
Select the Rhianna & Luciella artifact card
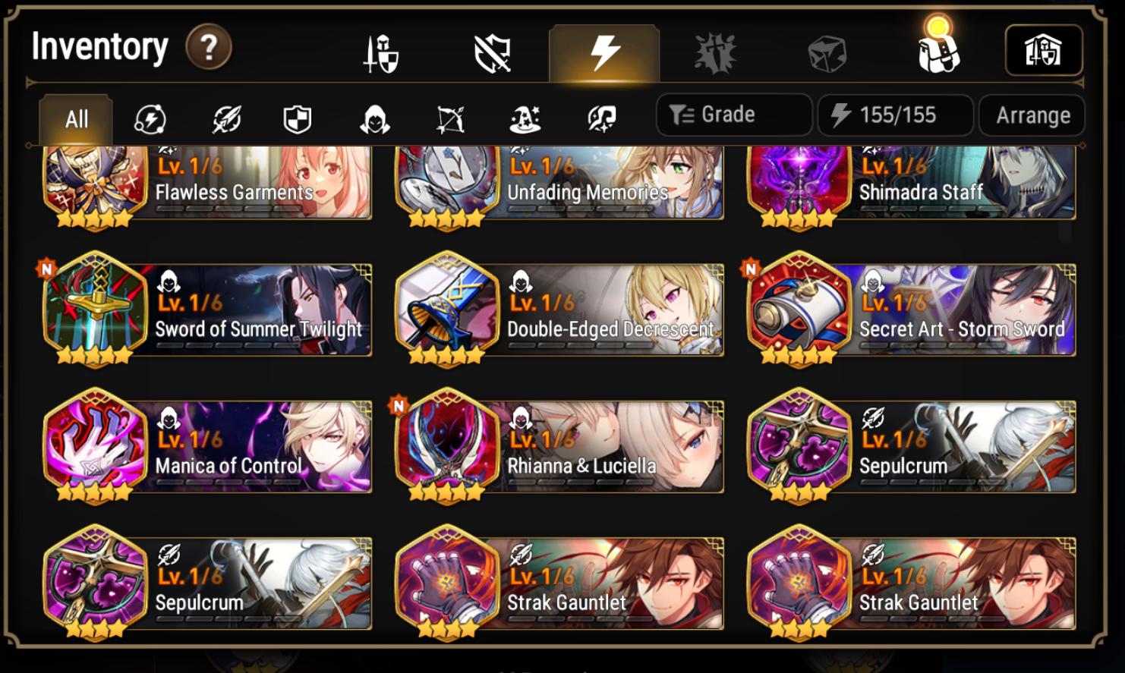pyautogui.click(x=559, y=447)
